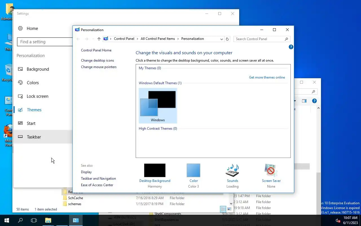
Task: Click the help icon in Personalization
Action: pyautogui.click(x=291, y=47)
